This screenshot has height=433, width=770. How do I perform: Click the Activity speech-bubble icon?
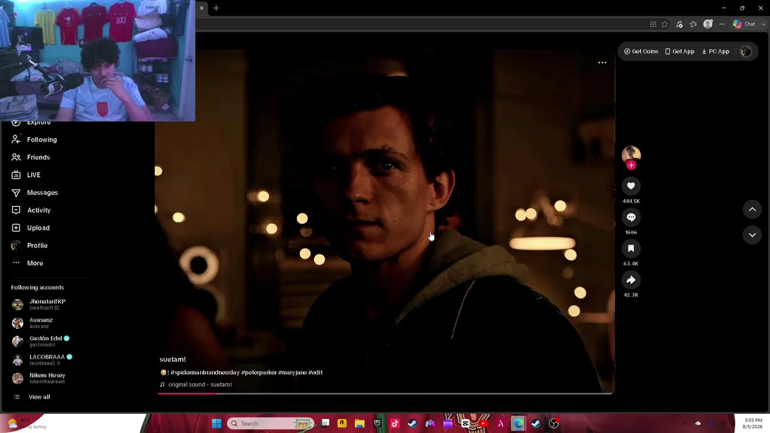pos(16,210)
